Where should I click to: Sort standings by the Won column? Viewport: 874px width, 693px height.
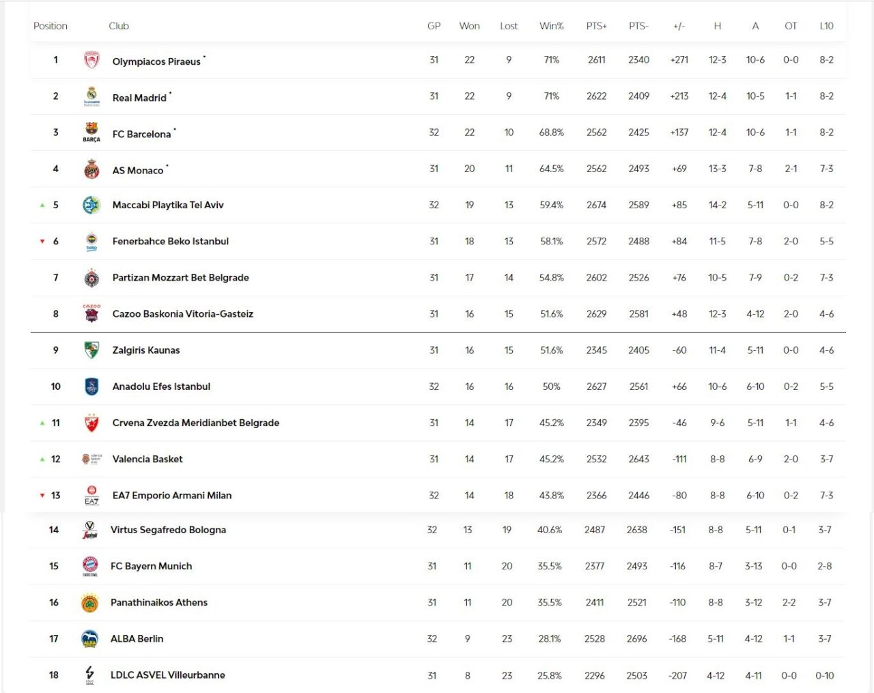(x=469, y=26)
